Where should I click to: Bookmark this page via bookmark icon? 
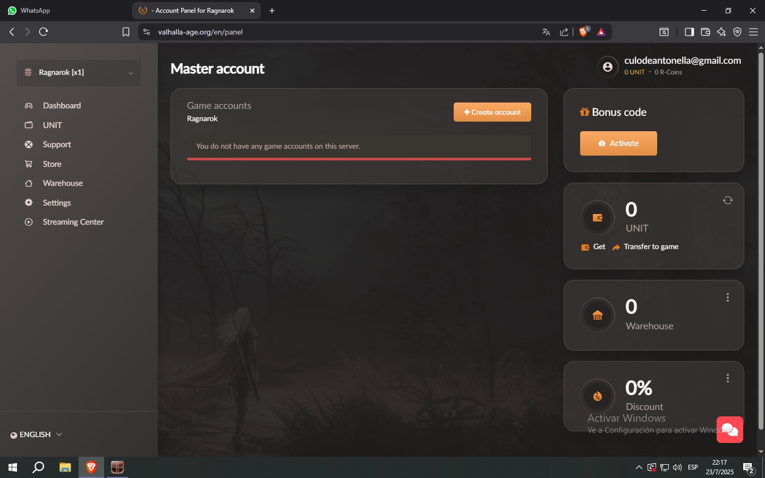point(126,32)
